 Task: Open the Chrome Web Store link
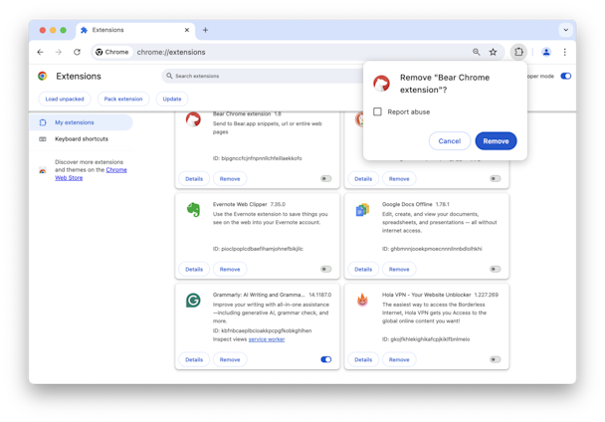[x=91, y=174]
